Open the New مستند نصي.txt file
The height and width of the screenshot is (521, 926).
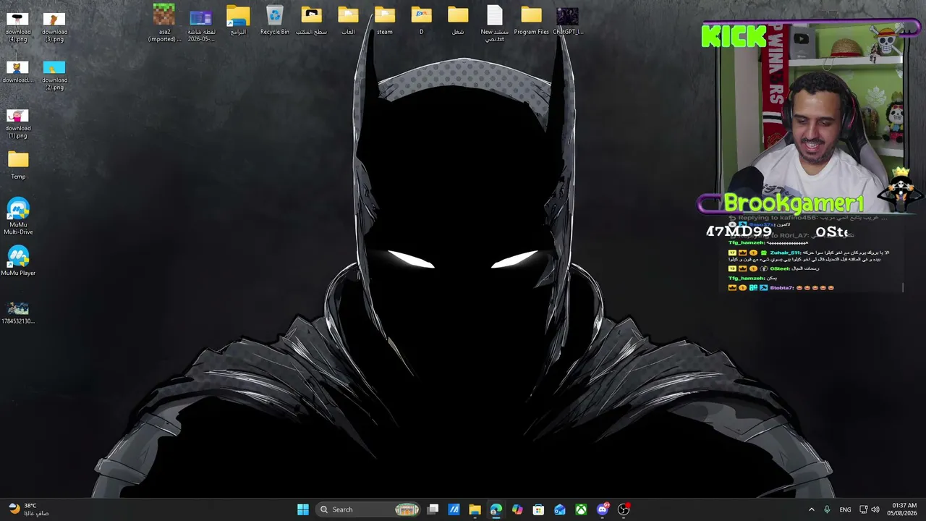tap(495, 23)
